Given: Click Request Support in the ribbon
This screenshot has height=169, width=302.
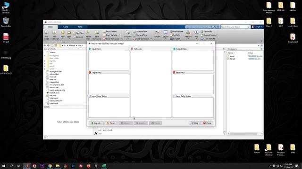Looking at the screenshot, I should click(x=209, y=35).
